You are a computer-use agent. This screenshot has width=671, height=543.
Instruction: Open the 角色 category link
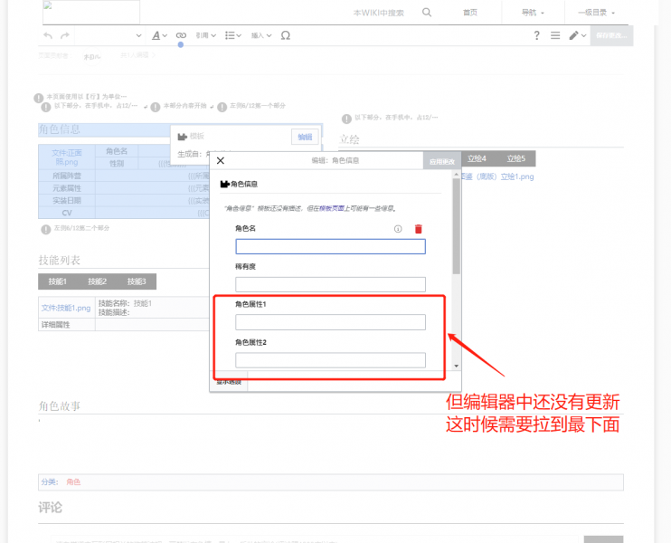(73, 481)
